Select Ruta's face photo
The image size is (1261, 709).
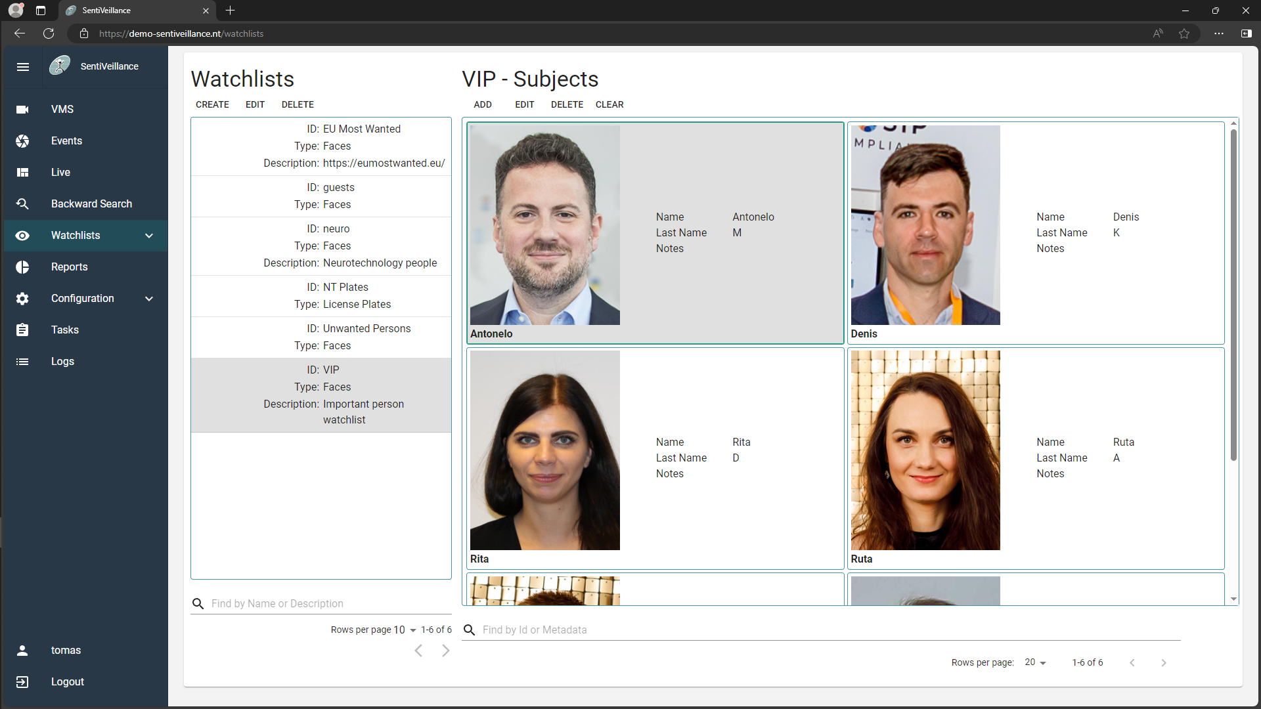tap(925, 450)
